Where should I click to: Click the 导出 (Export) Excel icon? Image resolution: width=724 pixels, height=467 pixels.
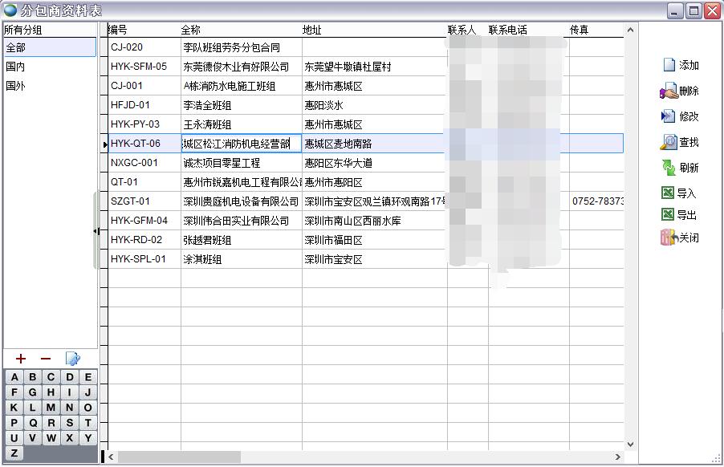coord(668,215)
